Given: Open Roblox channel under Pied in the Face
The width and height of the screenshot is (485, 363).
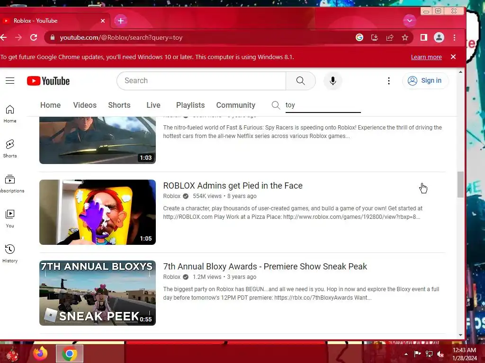Looking at the screenshot, I should (x=171, y=196).
